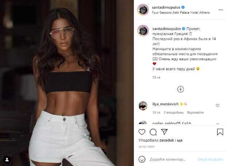The image size is (226, 166).
Task: Open zavaduk profile from likes line
Action: tap(167, 140)
